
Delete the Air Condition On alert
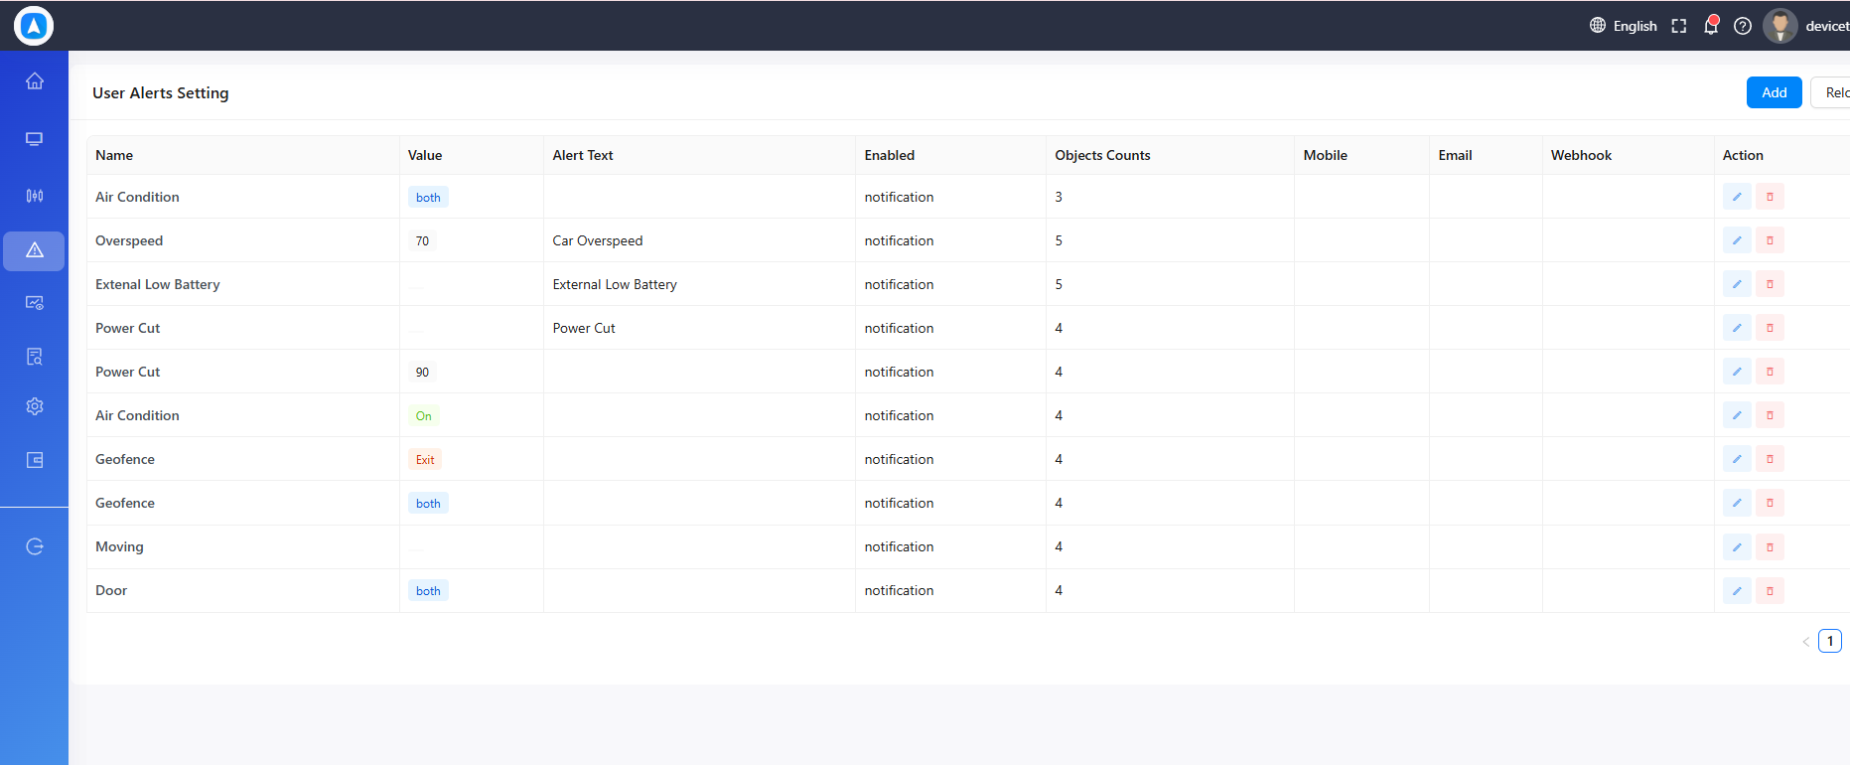1770,415
